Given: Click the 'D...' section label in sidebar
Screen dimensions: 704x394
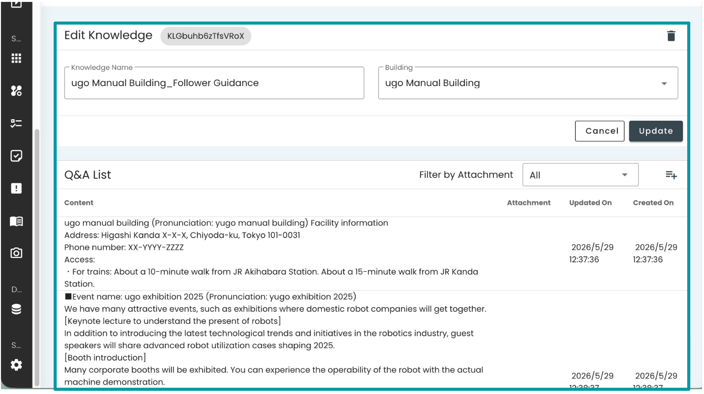Looking at the screenshot, I should coord(16,290).
